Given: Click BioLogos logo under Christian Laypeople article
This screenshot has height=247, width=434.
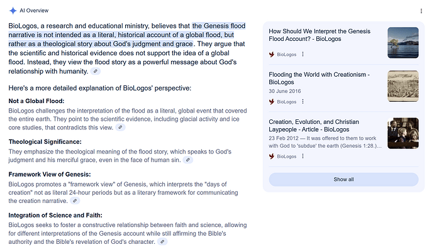Looking at the screenshot, I should (x=272, y=156).
